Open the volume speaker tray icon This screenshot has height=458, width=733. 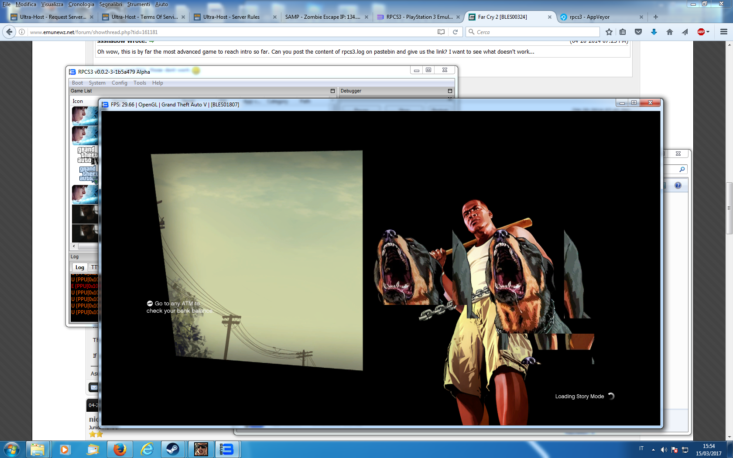tap(664, 450)
